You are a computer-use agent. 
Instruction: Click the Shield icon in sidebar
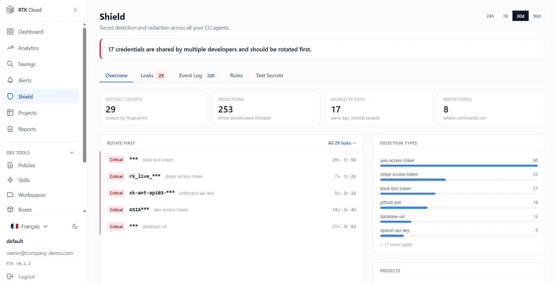click(x=10, y=96)
